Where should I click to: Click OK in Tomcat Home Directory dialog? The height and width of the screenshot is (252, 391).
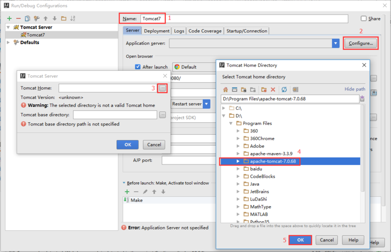[300, 240]
